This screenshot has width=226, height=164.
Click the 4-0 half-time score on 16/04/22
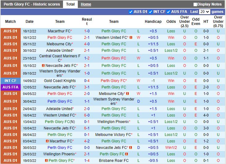click(206, 115)
